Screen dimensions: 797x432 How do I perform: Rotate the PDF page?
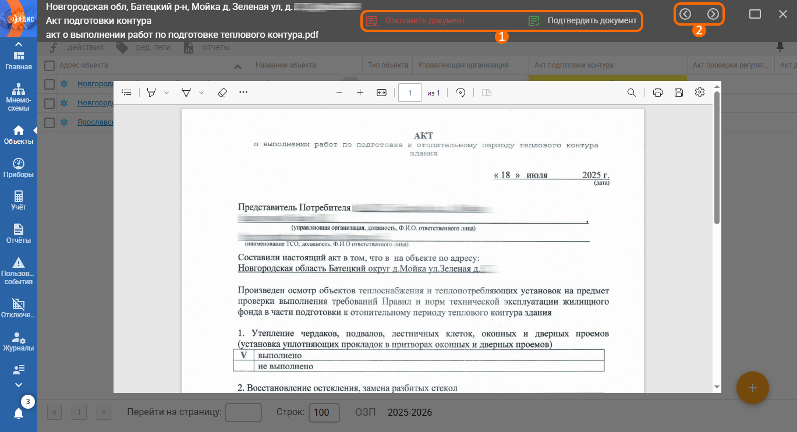tap(461, 93)
